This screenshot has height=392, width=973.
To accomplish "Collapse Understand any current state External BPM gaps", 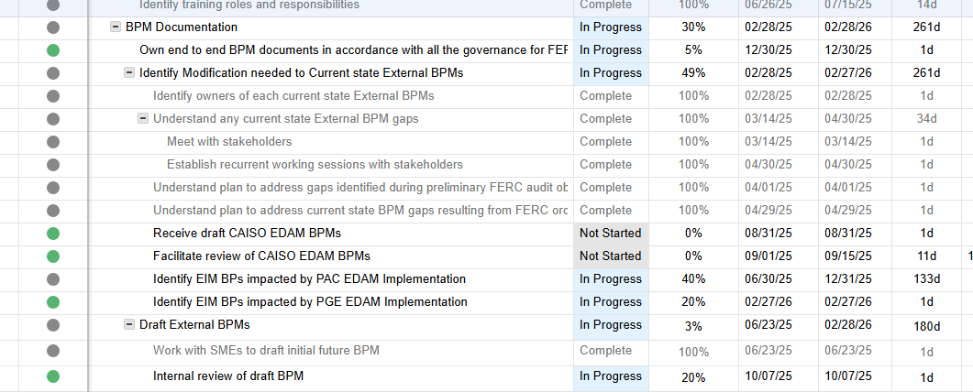I will click(143, 119).
